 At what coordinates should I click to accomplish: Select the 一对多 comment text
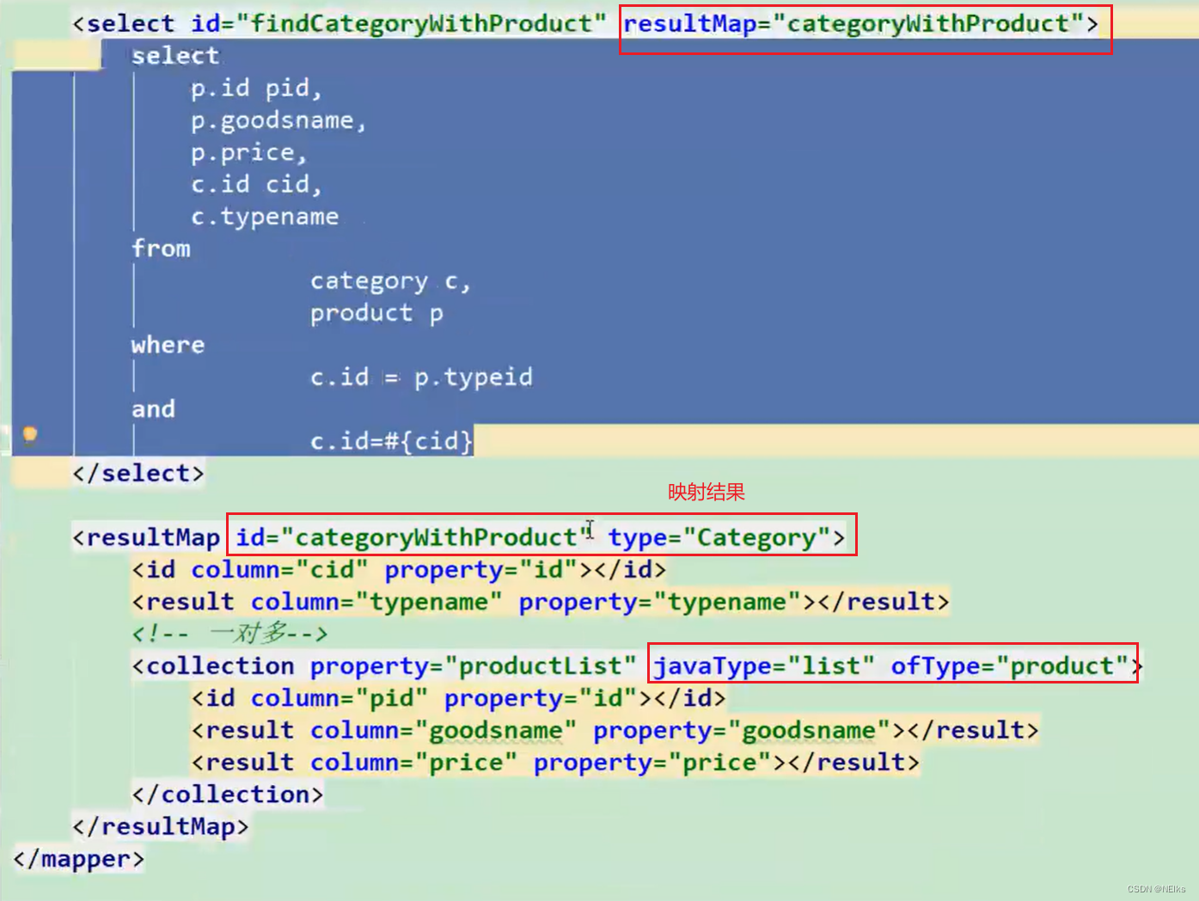pyautogui.click(x=230, y=634)
